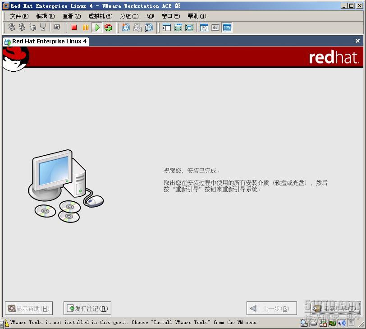Click the 显示帮助(H) button
Image resolution: width=366 pixels, height=329 pixels.
[29, 308]
